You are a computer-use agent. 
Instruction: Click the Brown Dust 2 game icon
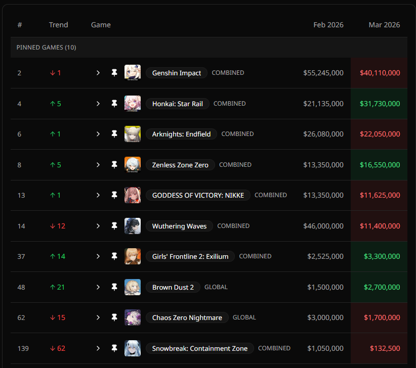pos(133,287)
